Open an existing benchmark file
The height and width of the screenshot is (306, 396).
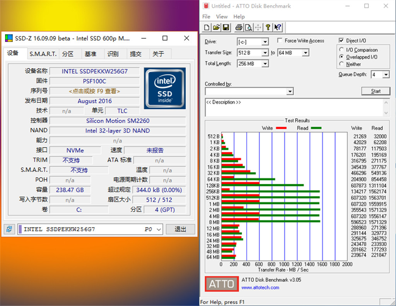[x=216, y=27]
